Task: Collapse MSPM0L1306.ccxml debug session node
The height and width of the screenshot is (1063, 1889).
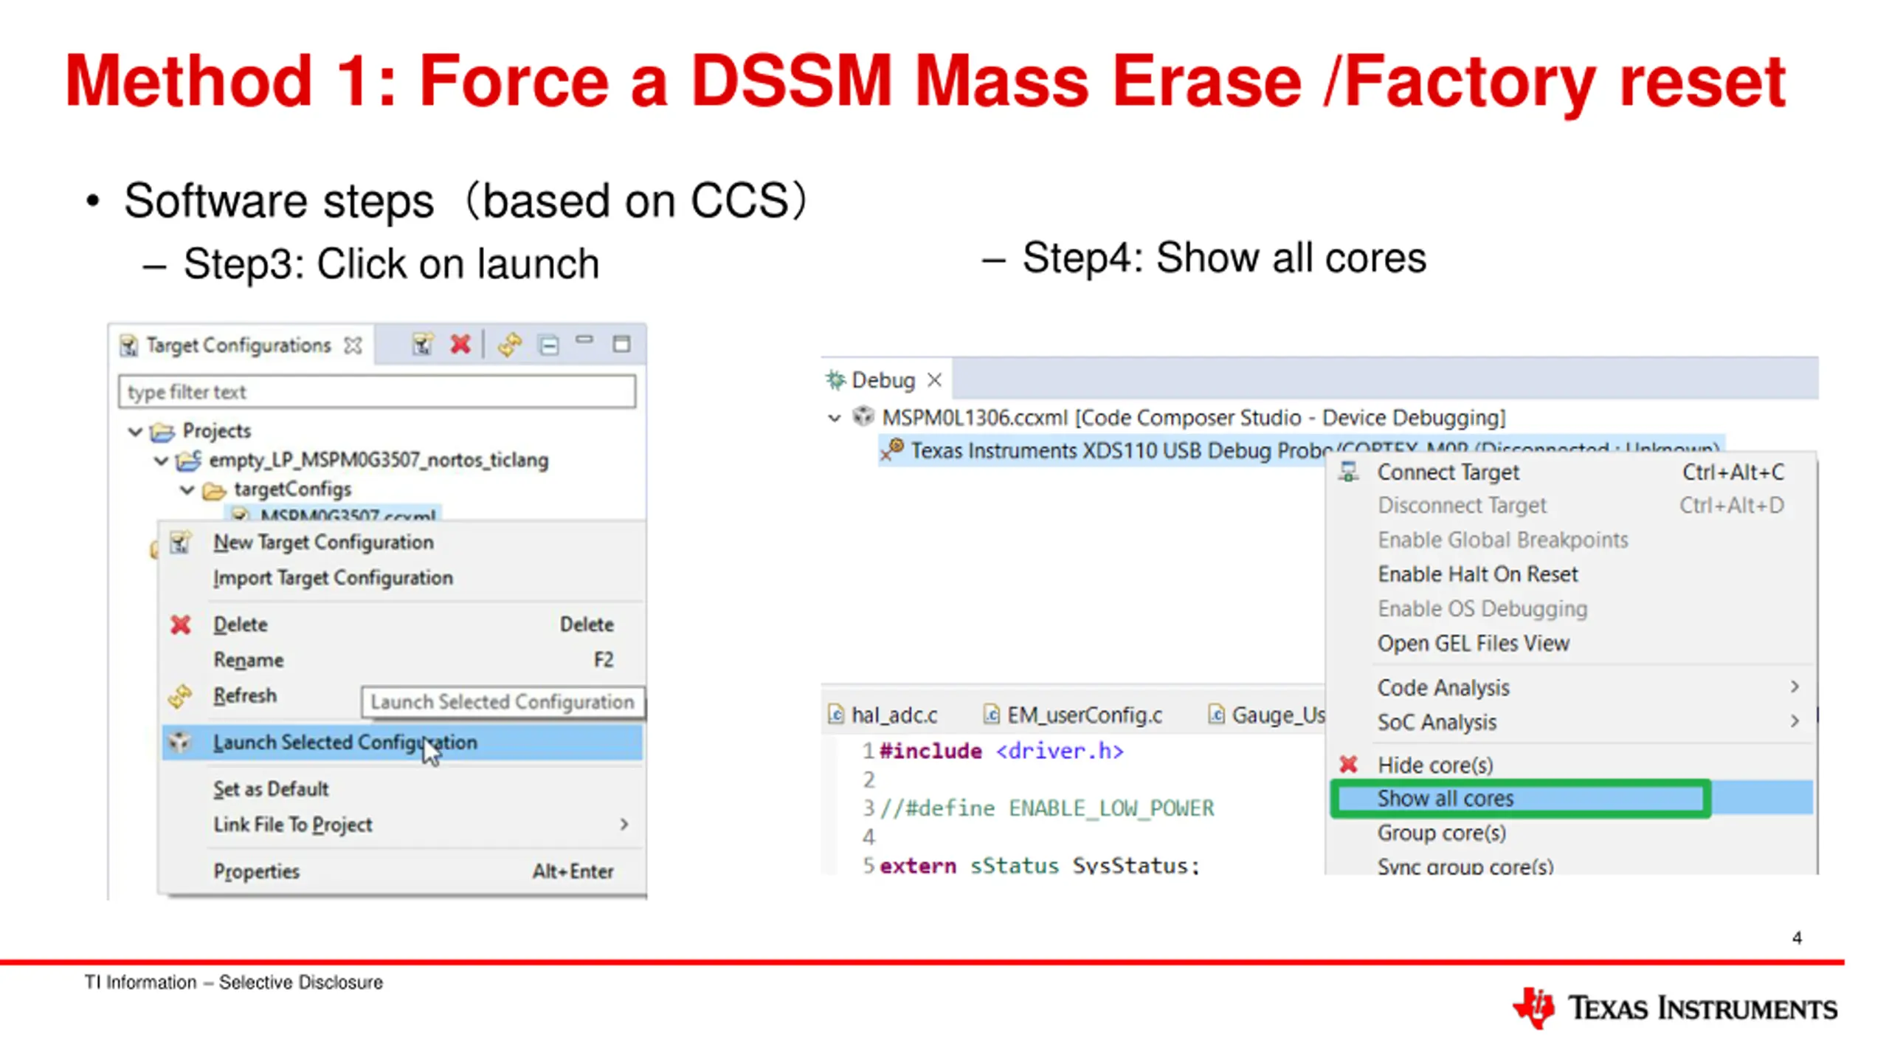Action: pyautogui.click(x=835, y=419)
